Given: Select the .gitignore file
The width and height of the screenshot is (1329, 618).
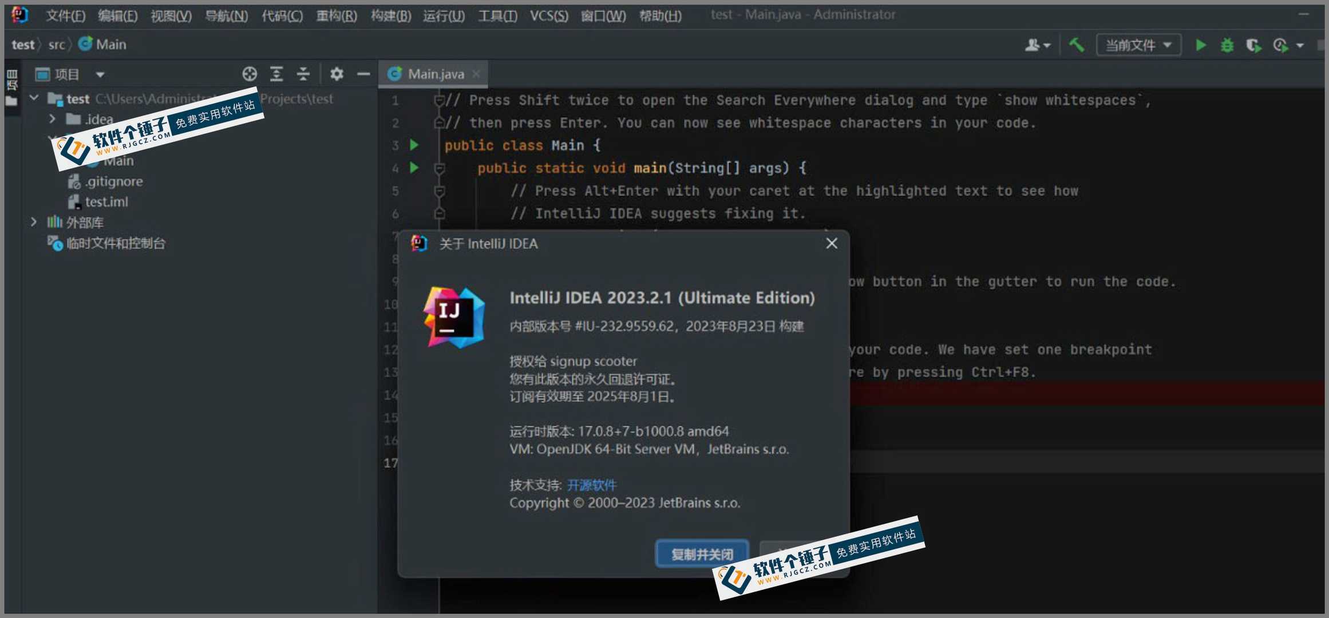Looking at the screenshot, I should (x=105, y=181).
